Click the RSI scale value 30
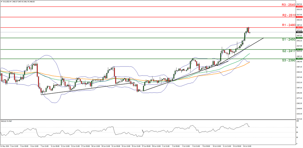 pos(297,137)
